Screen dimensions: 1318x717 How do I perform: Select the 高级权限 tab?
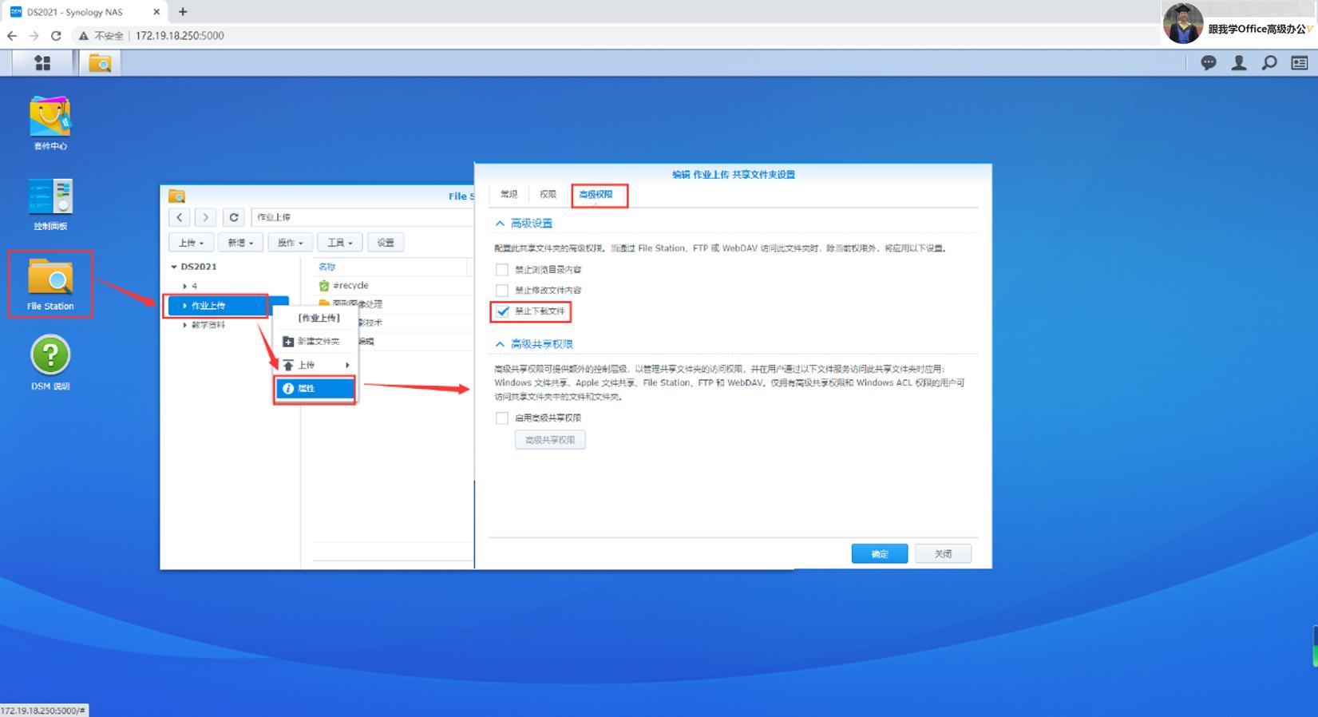(x=596, y=195)
